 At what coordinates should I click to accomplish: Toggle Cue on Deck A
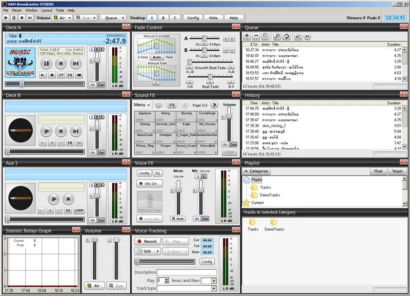click(x=101, y=84)
